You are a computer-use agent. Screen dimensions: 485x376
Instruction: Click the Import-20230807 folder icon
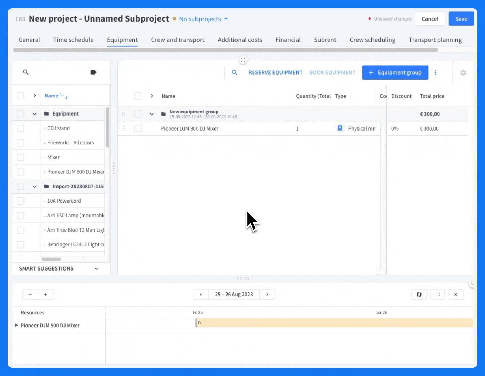pos(46,186)
